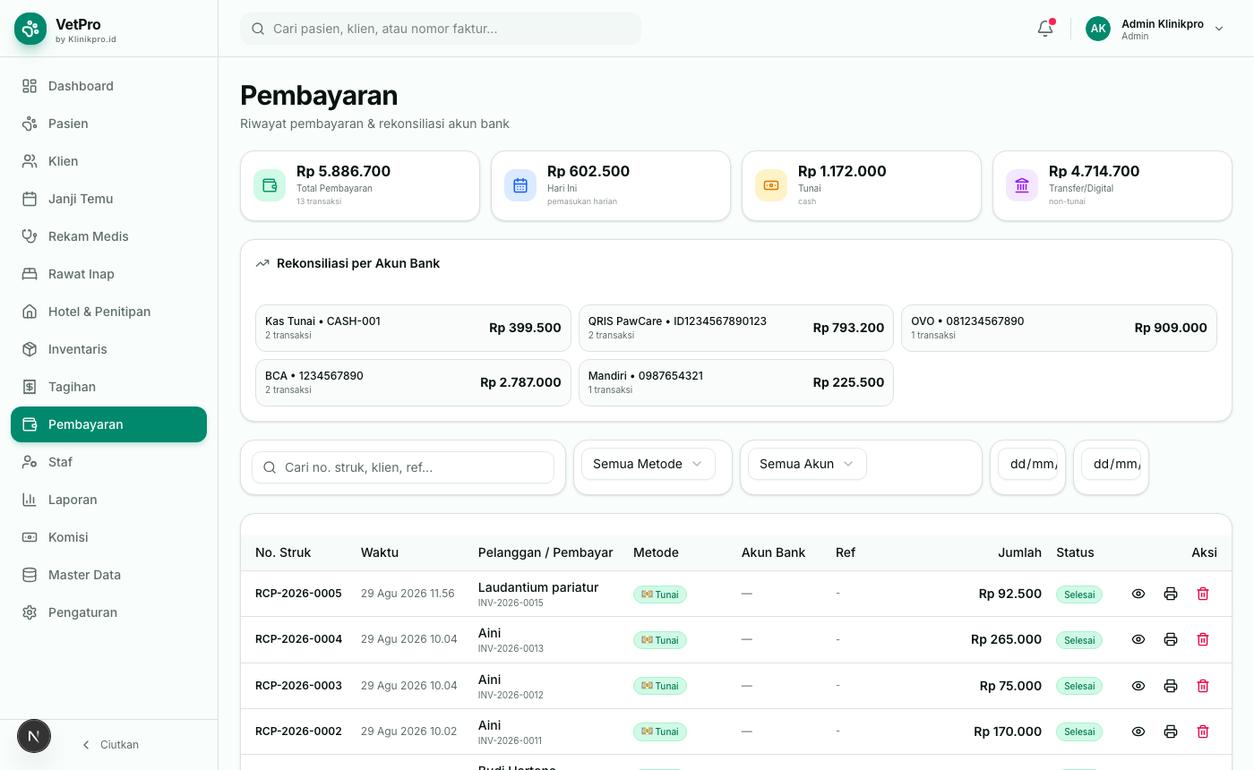
Task: Click the second dd/mm date field
Action: click(x=1111, y=464)
